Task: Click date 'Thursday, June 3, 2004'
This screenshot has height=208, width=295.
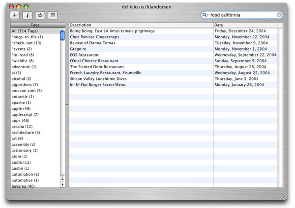Action: point(237,79)
